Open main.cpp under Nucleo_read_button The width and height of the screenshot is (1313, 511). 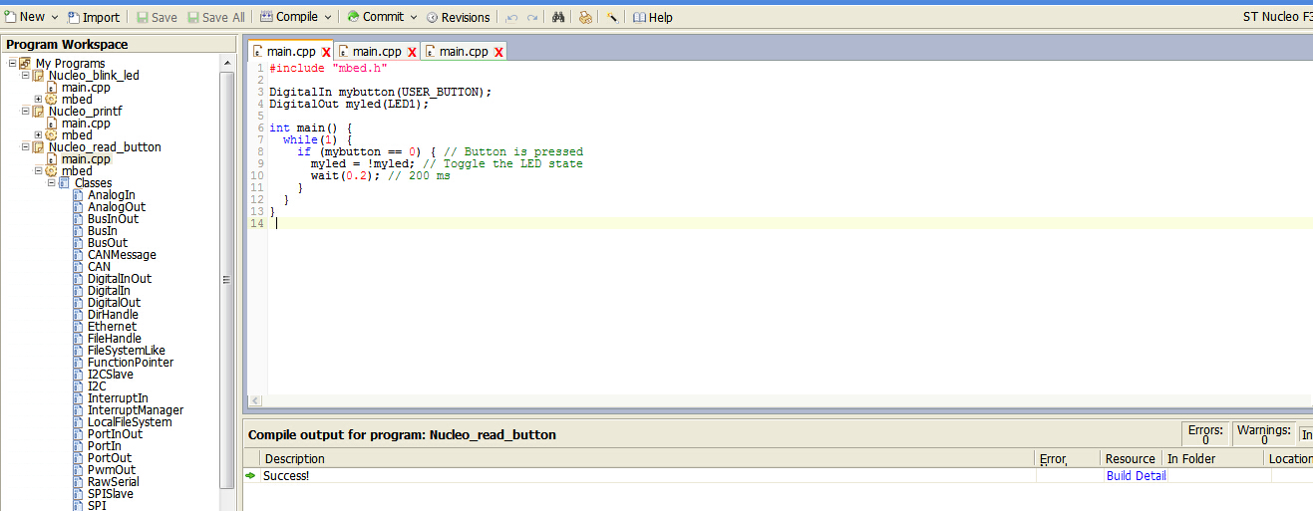[x=86, y=159]
